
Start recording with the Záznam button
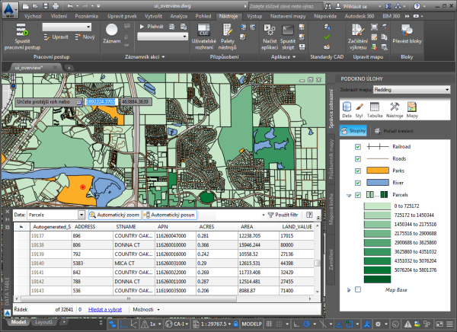112,31
